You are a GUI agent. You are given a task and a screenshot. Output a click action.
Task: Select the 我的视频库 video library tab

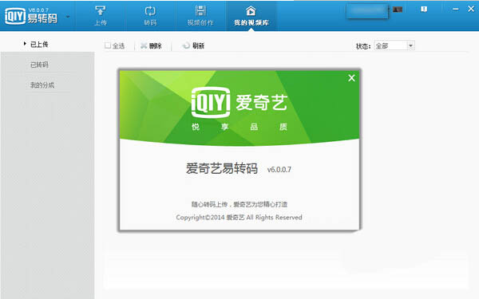click(x=251, y=16)
